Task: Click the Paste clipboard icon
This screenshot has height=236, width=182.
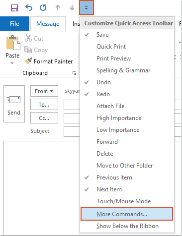Action: tap(13, 43)
